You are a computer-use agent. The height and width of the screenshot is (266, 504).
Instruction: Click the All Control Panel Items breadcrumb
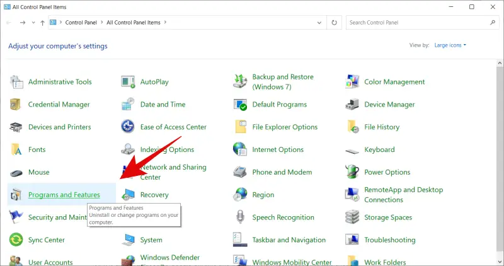click(x=134, y=23)
